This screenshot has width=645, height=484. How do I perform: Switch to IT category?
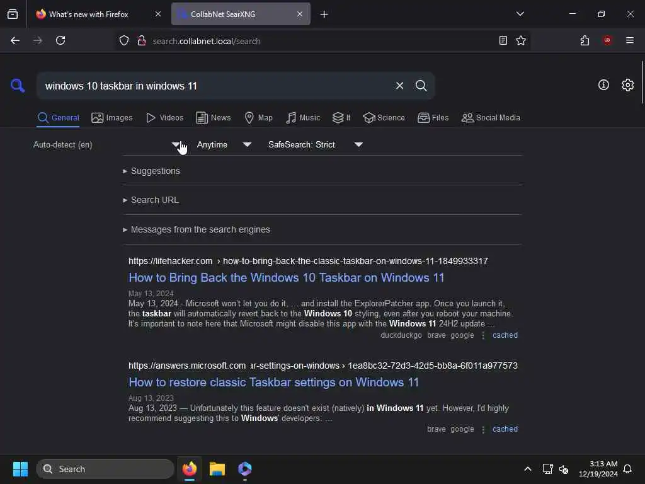coord(341,118)
